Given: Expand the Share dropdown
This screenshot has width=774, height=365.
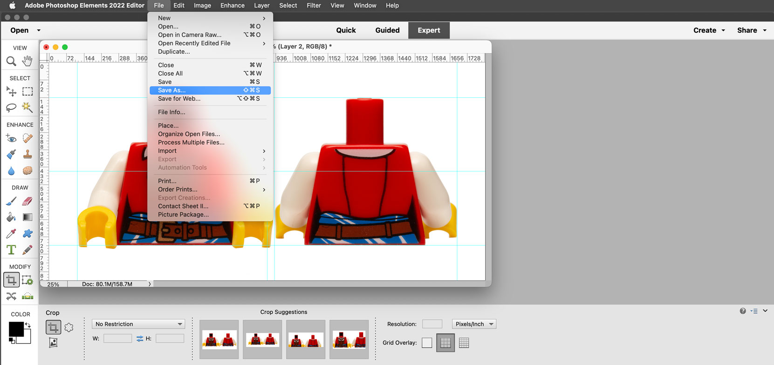Looking at the screenshot, I should point(765,30).
